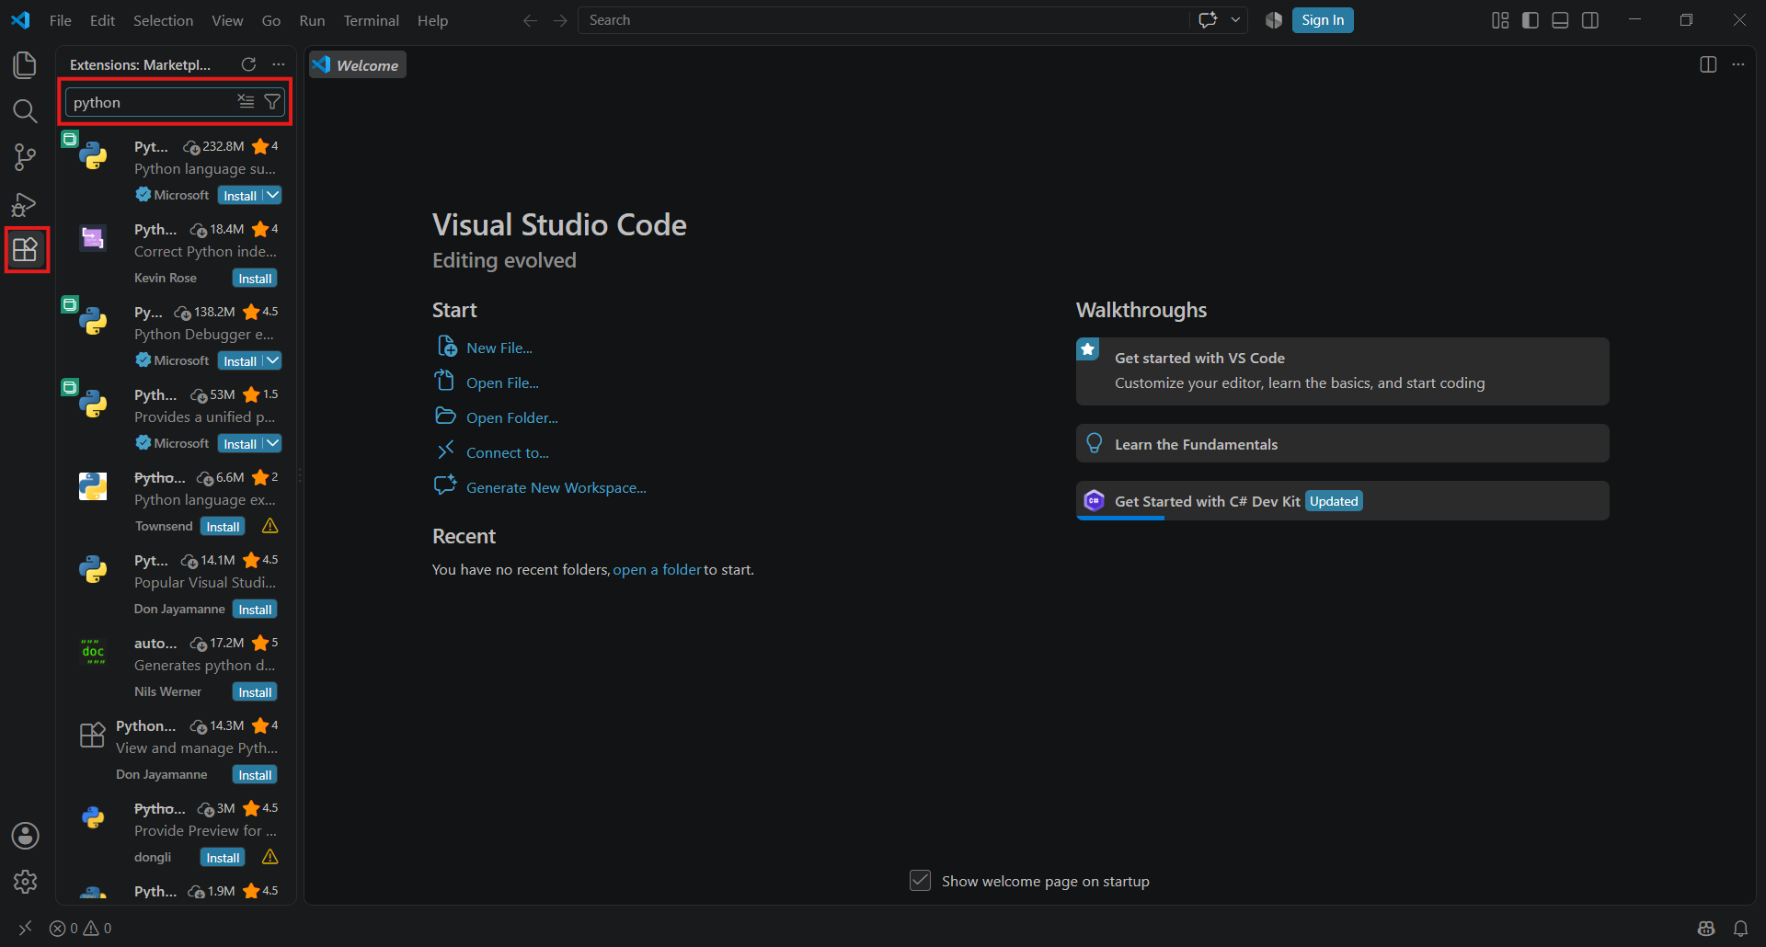
Task: Open Learn the Fundamentals walkthrough
Action: 1342,444
